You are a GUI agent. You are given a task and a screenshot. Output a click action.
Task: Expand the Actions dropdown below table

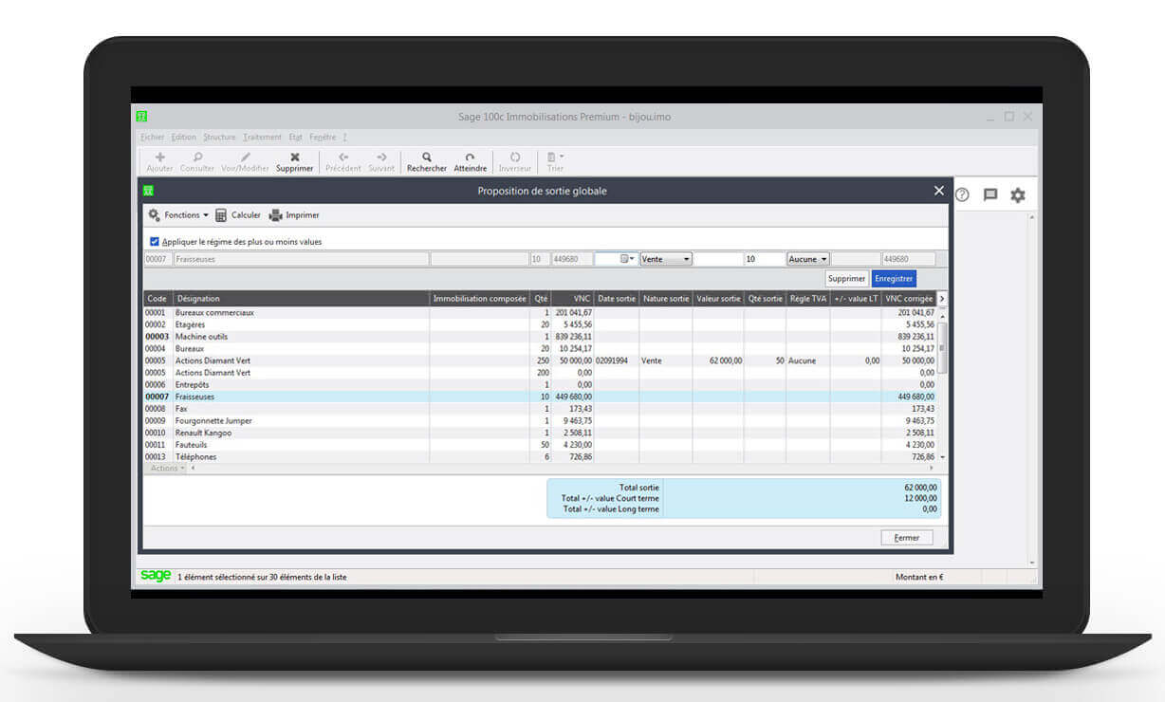click(x=167, y=469)
